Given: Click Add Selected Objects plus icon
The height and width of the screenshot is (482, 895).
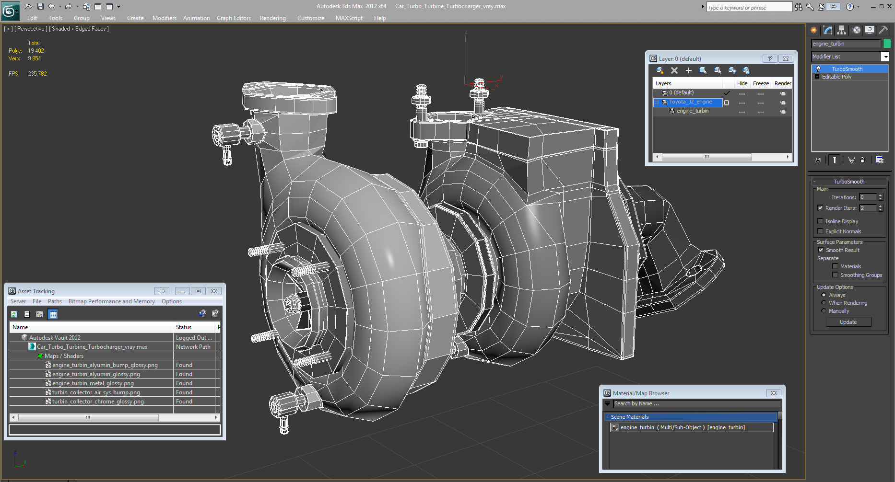Looking at the screenshot, I should [689, 70].
